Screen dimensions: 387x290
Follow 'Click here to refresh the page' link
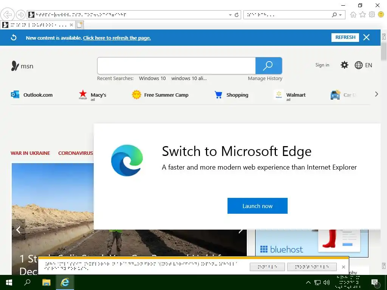click(117, 38)
